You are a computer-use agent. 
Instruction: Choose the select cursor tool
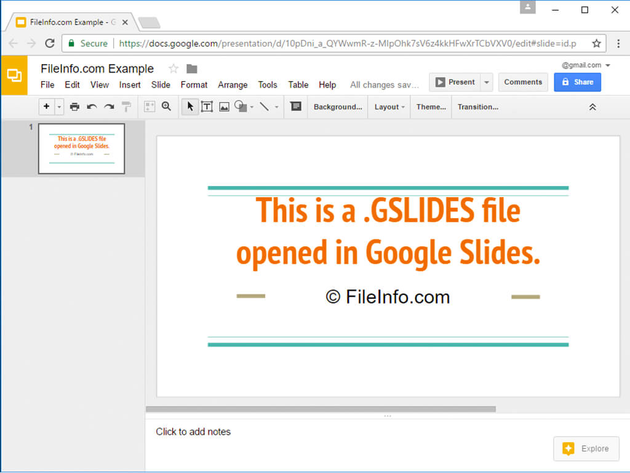190,107
